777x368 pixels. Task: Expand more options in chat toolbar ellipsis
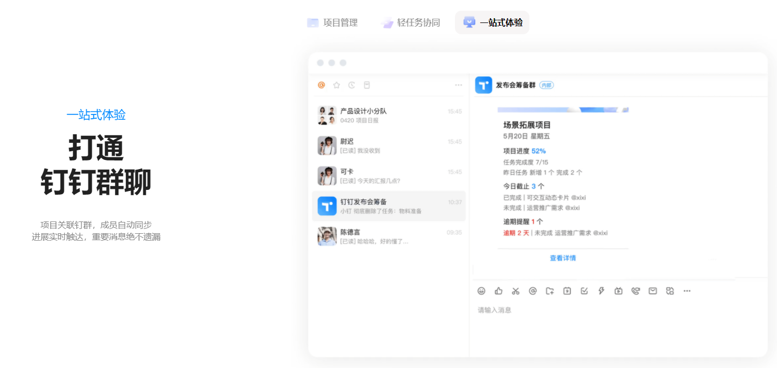click(x=687, y=291)
